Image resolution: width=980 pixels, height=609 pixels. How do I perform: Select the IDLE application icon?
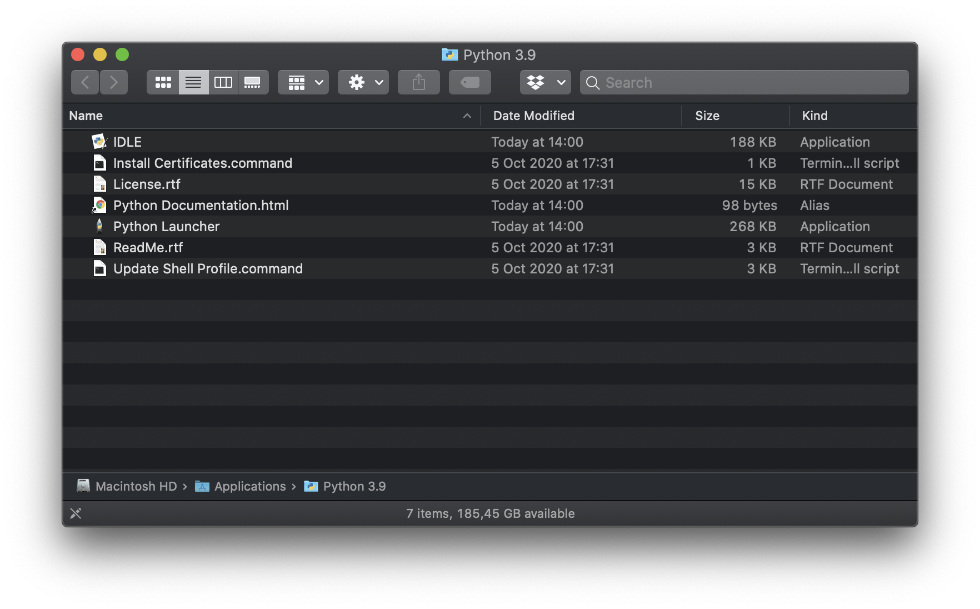click(99, 142)
